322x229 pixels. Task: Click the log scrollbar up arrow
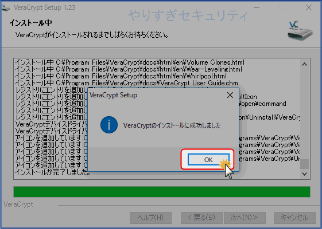click(x=305, y=64)
